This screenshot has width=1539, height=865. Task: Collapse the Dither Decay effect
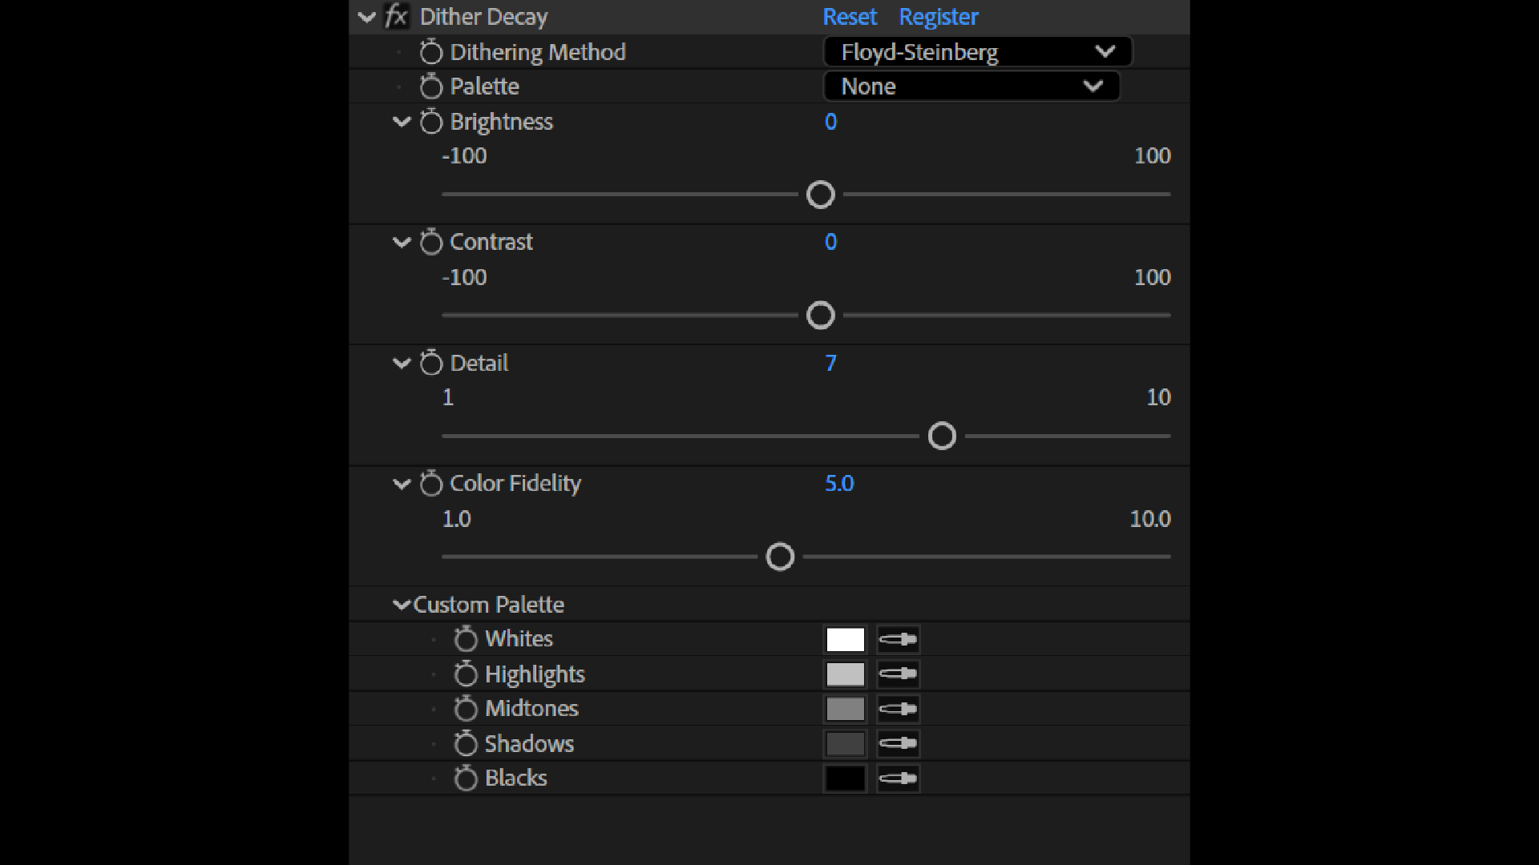tap(367, 17)
